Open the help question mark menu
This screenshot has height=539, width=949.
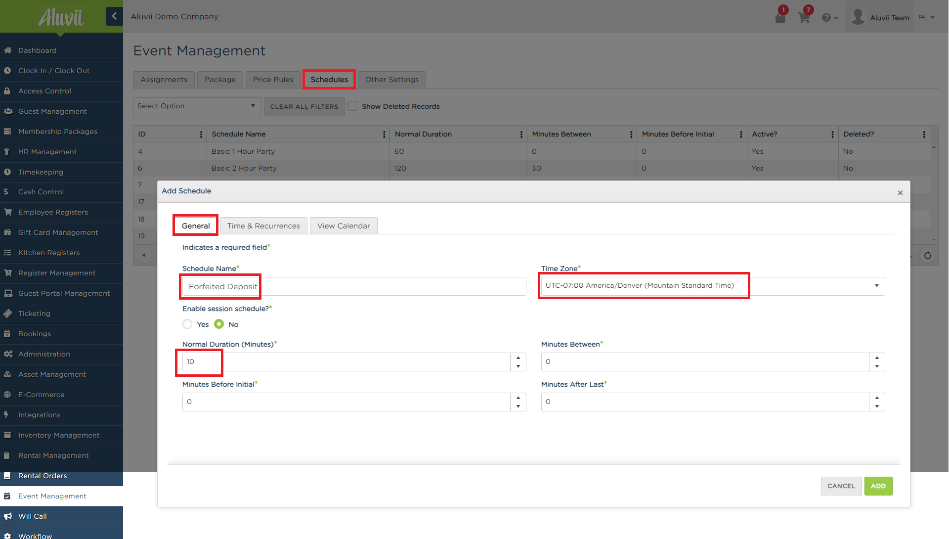[830, 18]
